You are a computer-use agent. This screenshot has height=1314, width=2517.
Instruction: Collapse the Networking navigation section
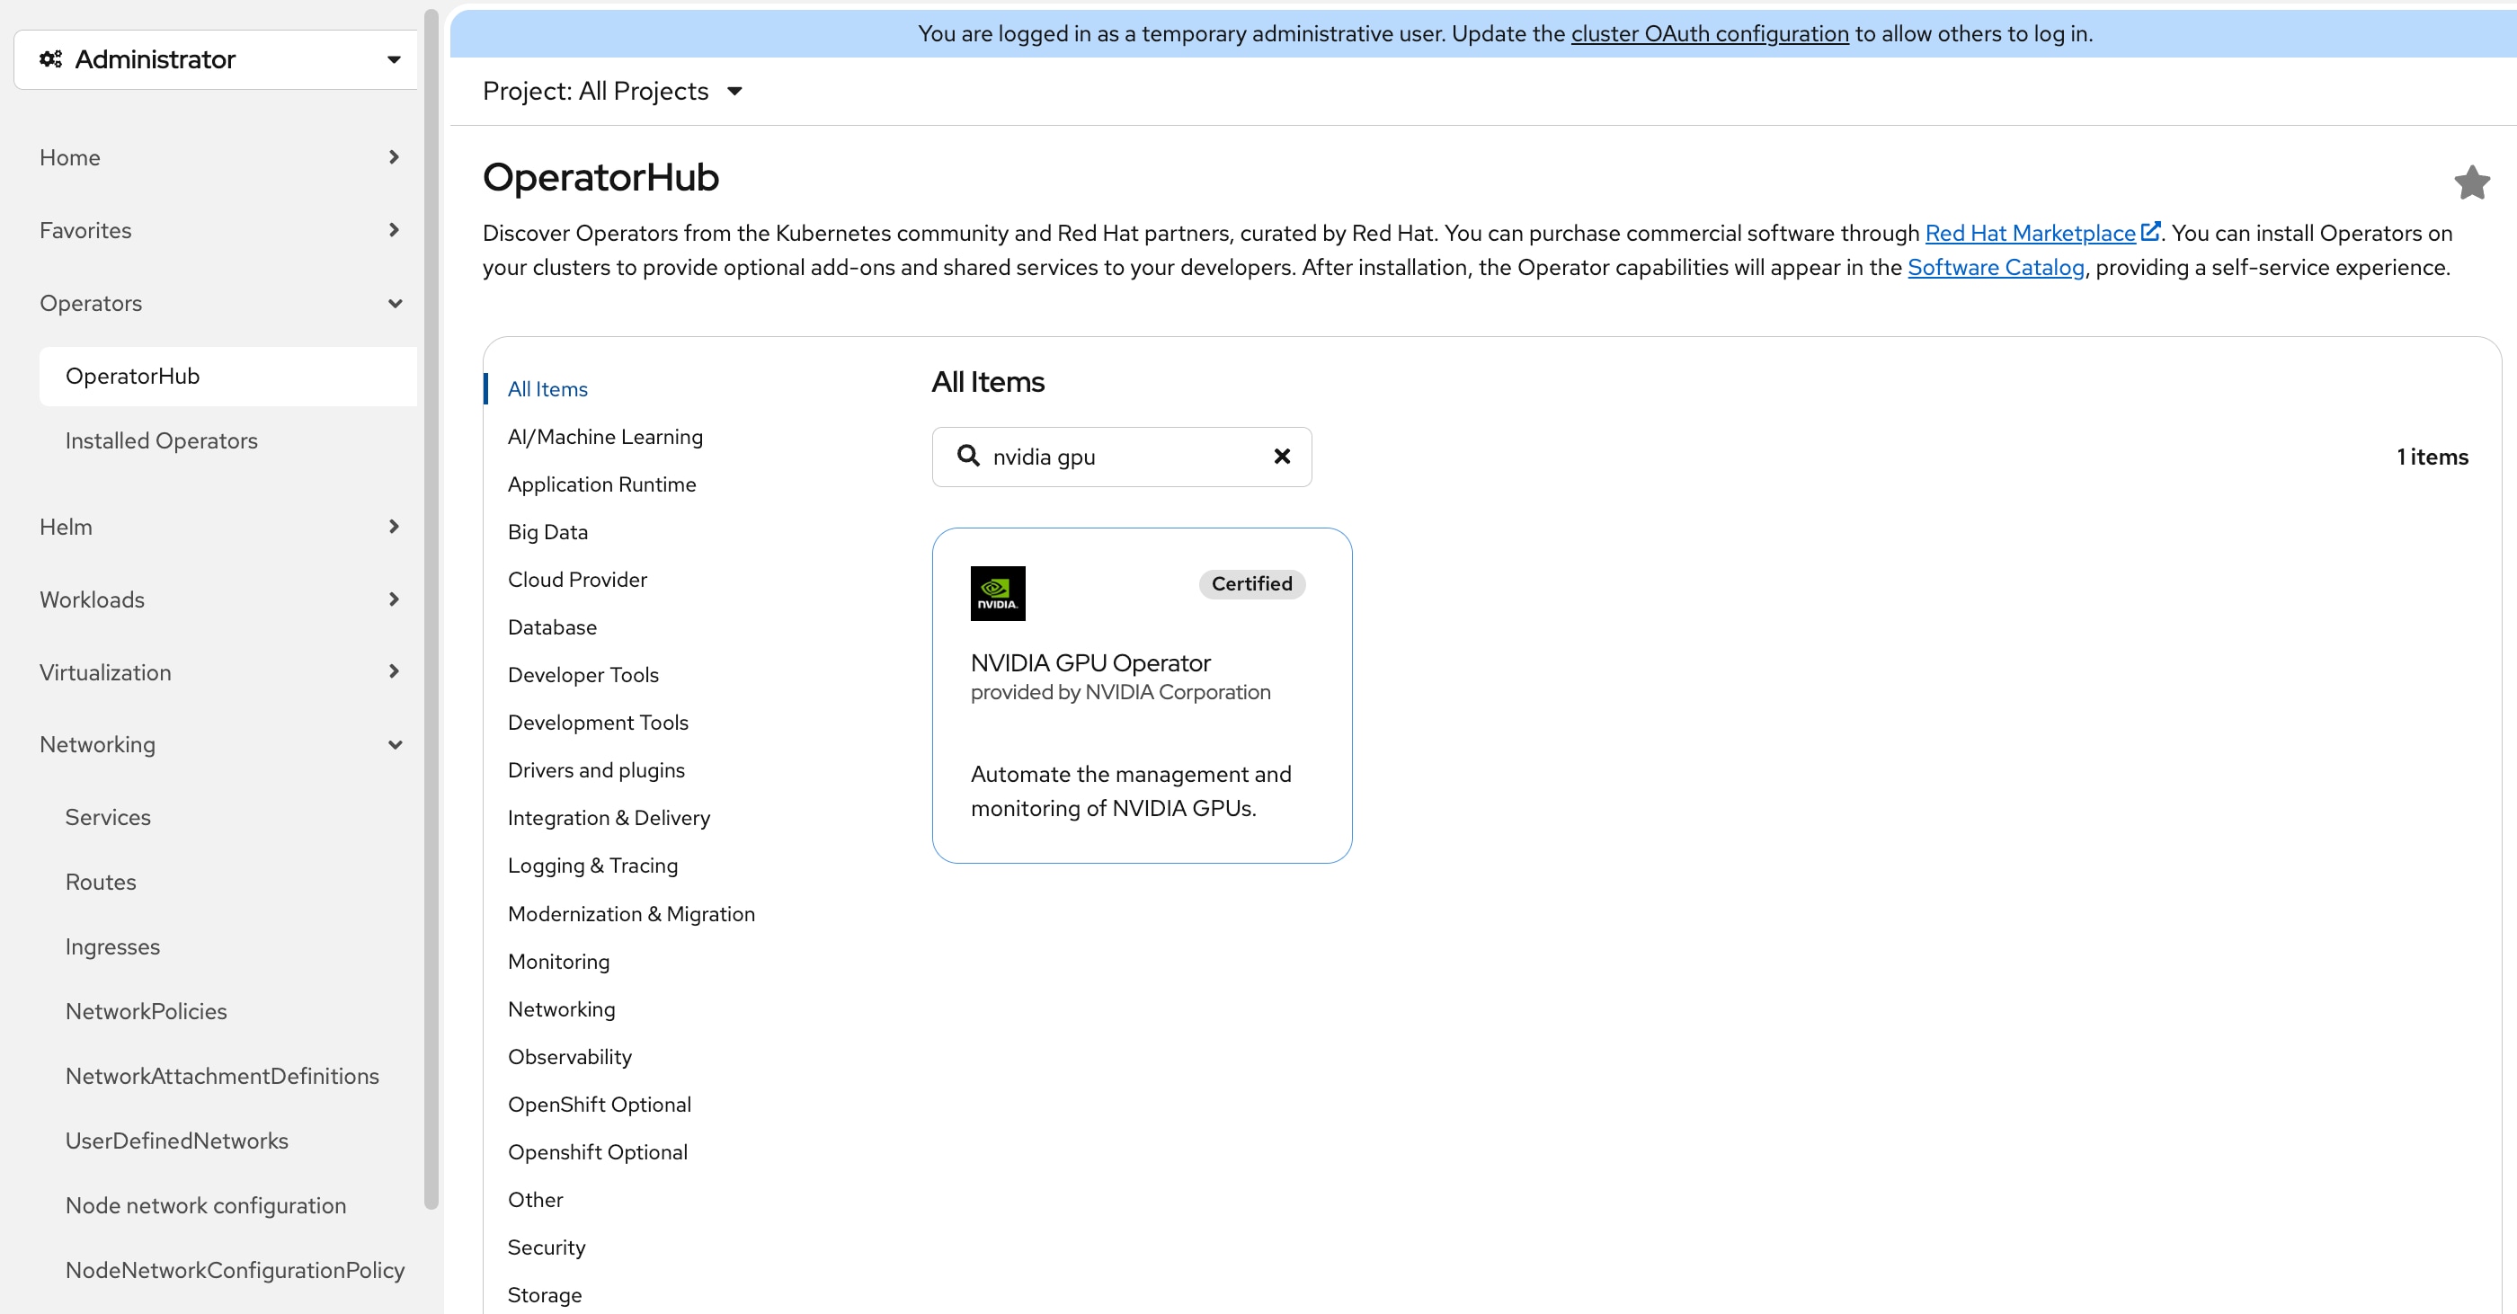[x=220, y=744]
